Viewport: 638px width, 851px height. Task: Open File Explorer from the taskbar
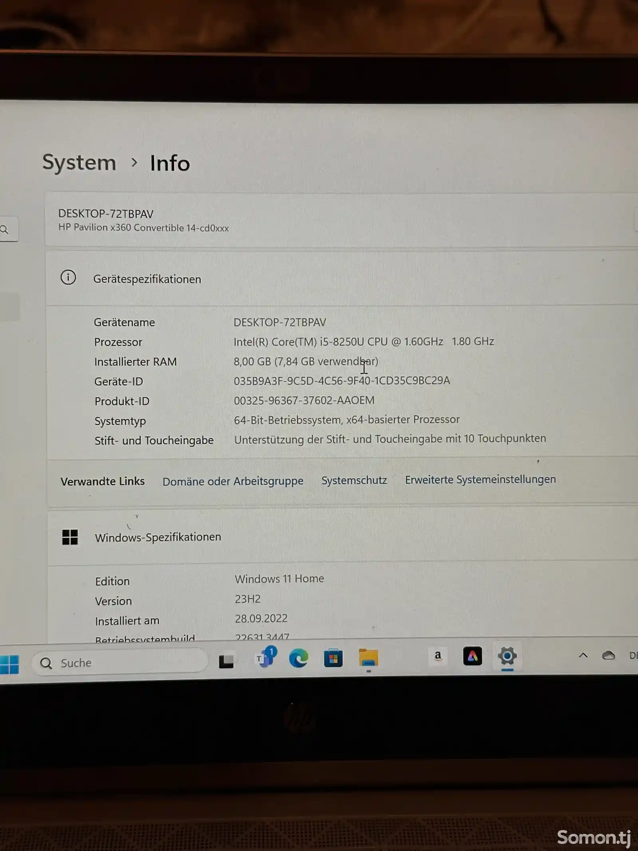tap(368, 658)
